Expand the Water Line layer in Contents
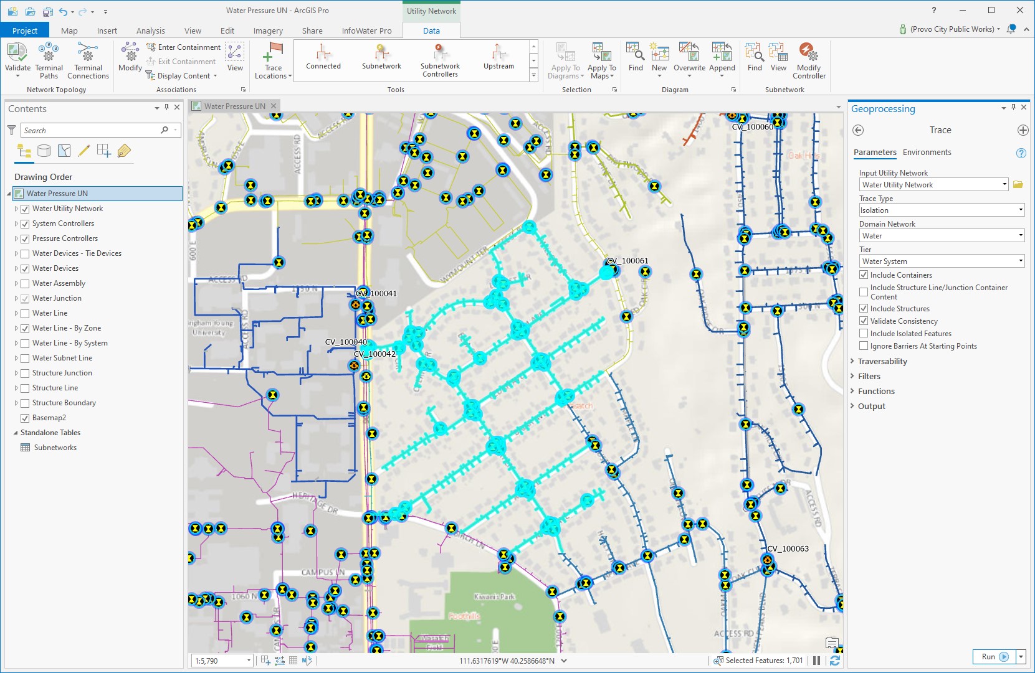This screenshot has width=1035, height=673. [16, 313]
